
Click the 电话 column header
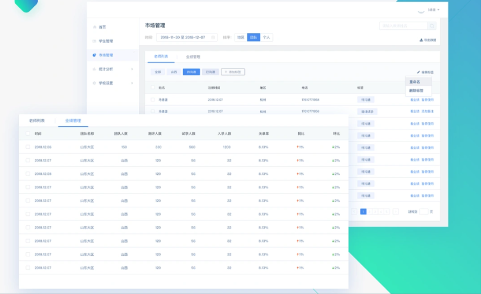(304, 88)
